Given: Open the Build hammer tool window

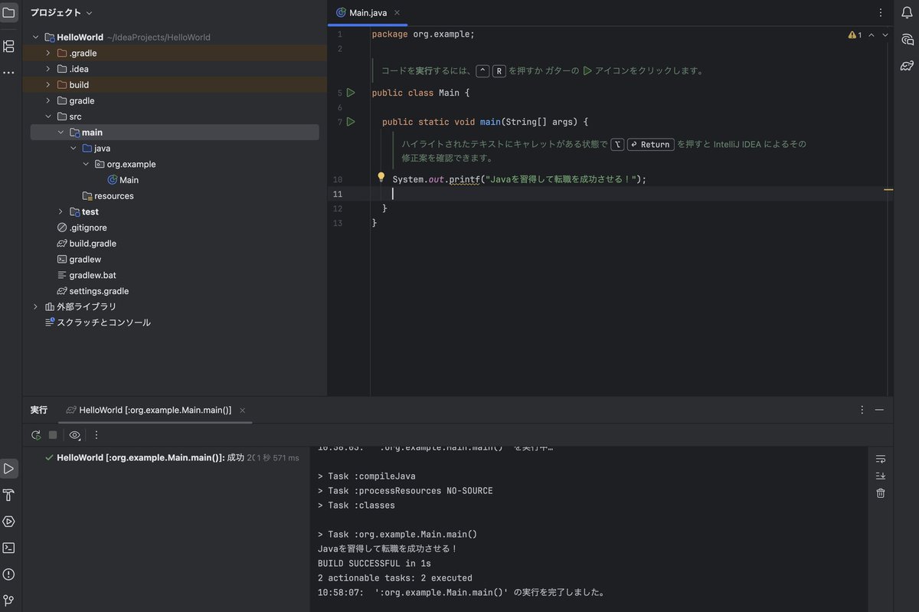Looking at the screenshot, I should [9, 495].
